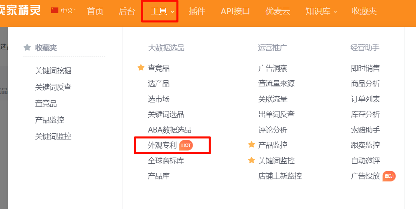This screenshot has height=209, width=416.
Task: Click the star beside 关键词监控 in 运营推广
Action: [251, 160]
